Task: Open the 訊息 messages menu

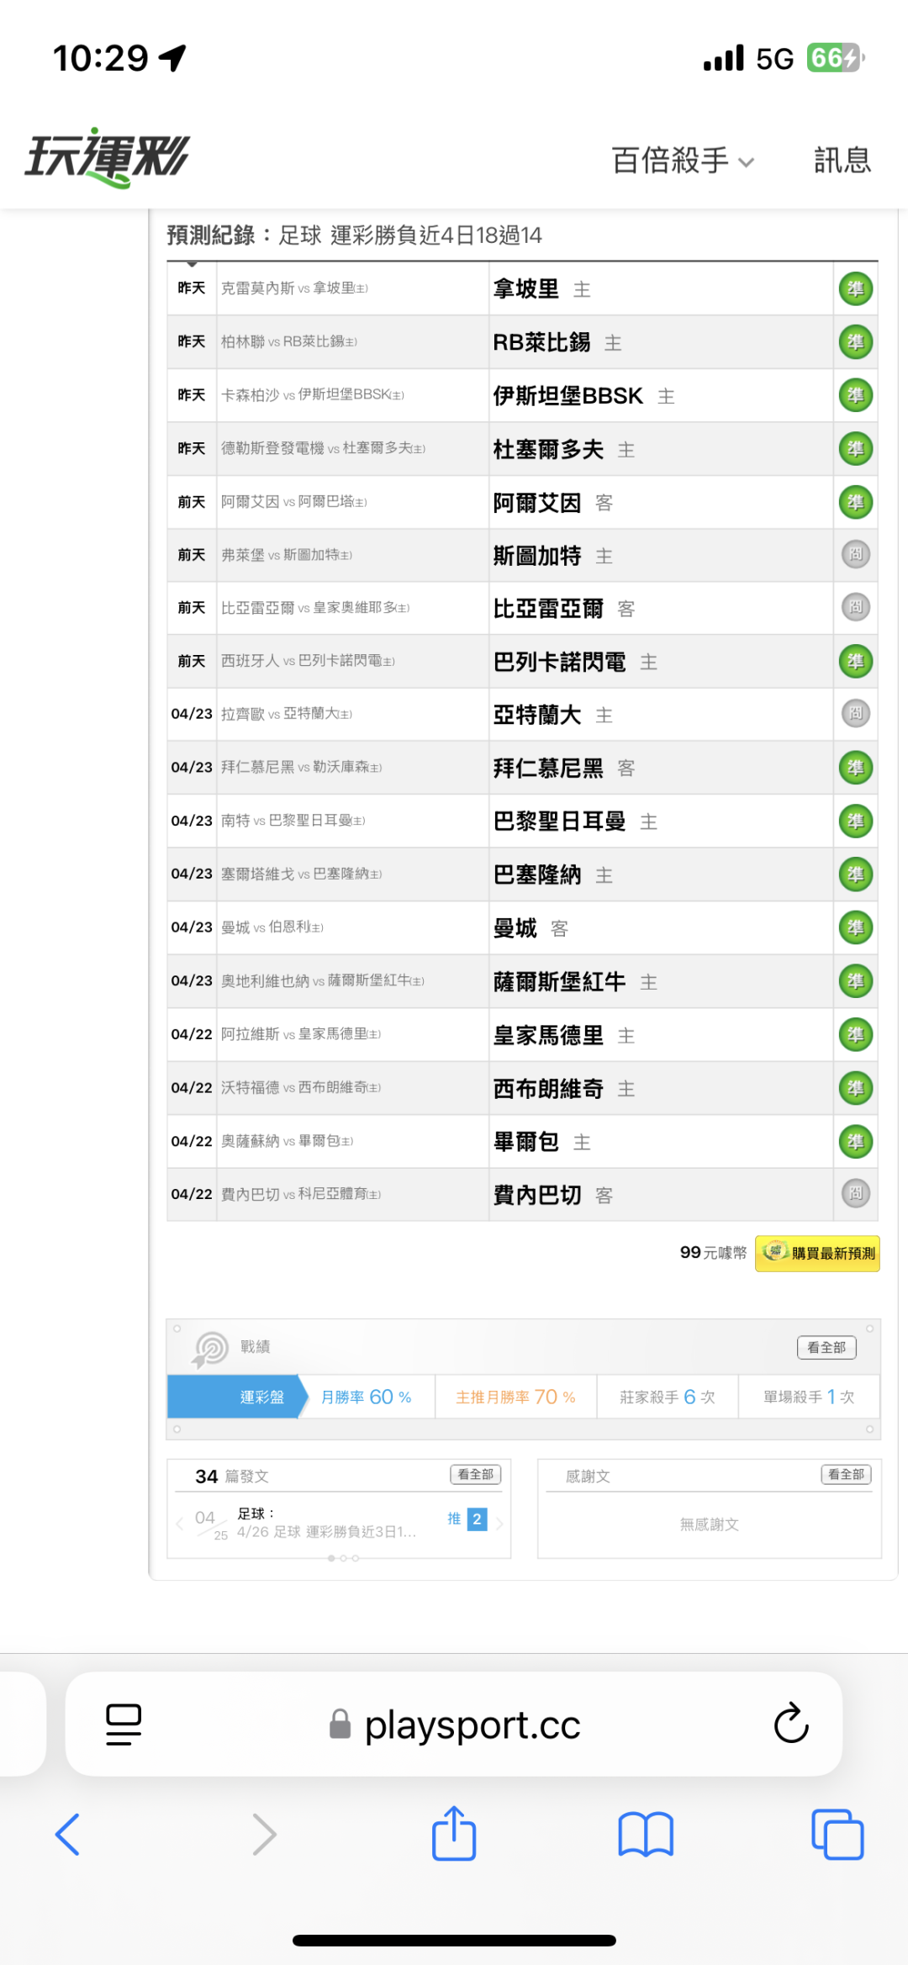Action: pyautogui.click(x=842, y=160)
